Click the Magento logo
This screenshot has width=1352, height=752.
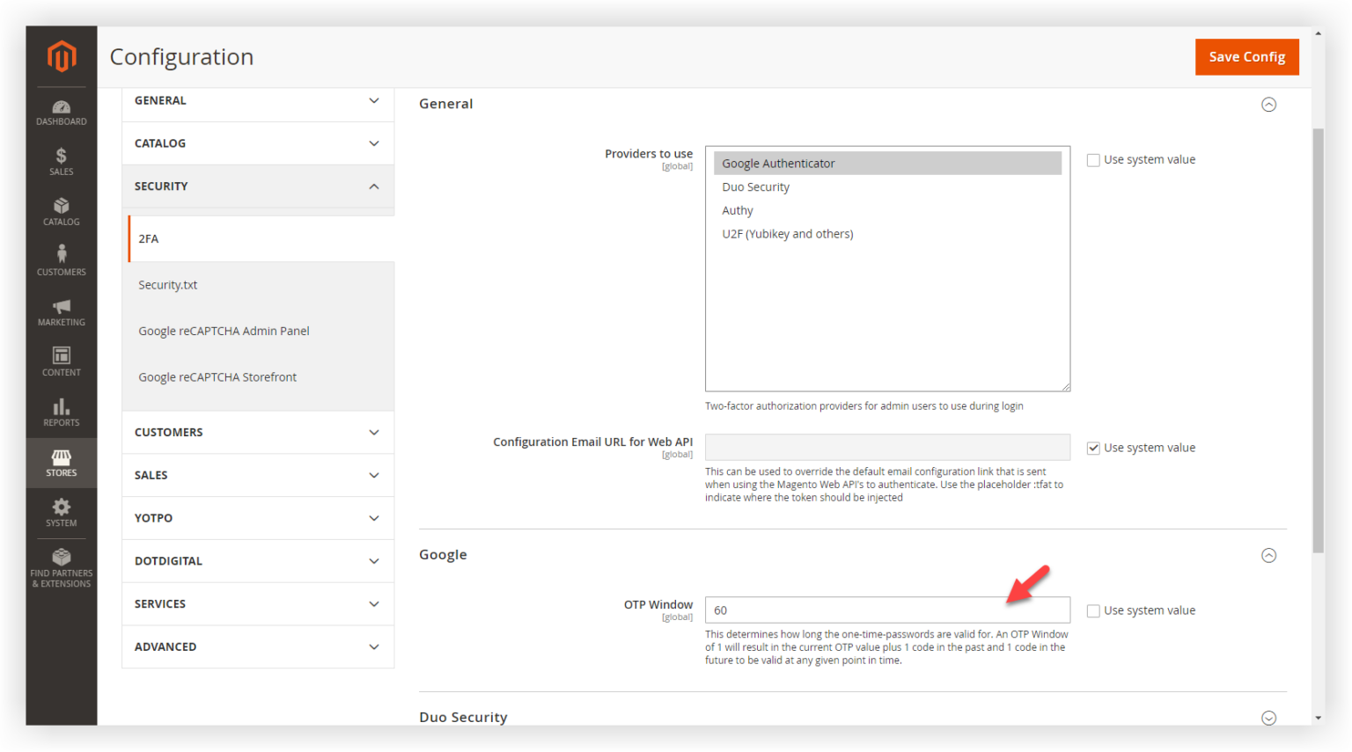point(61,55)
